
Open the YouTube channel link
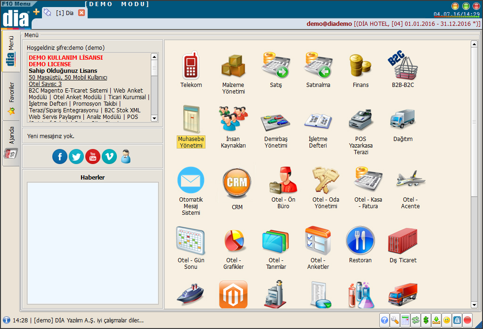pyautogui.click(x=93, y=157)
